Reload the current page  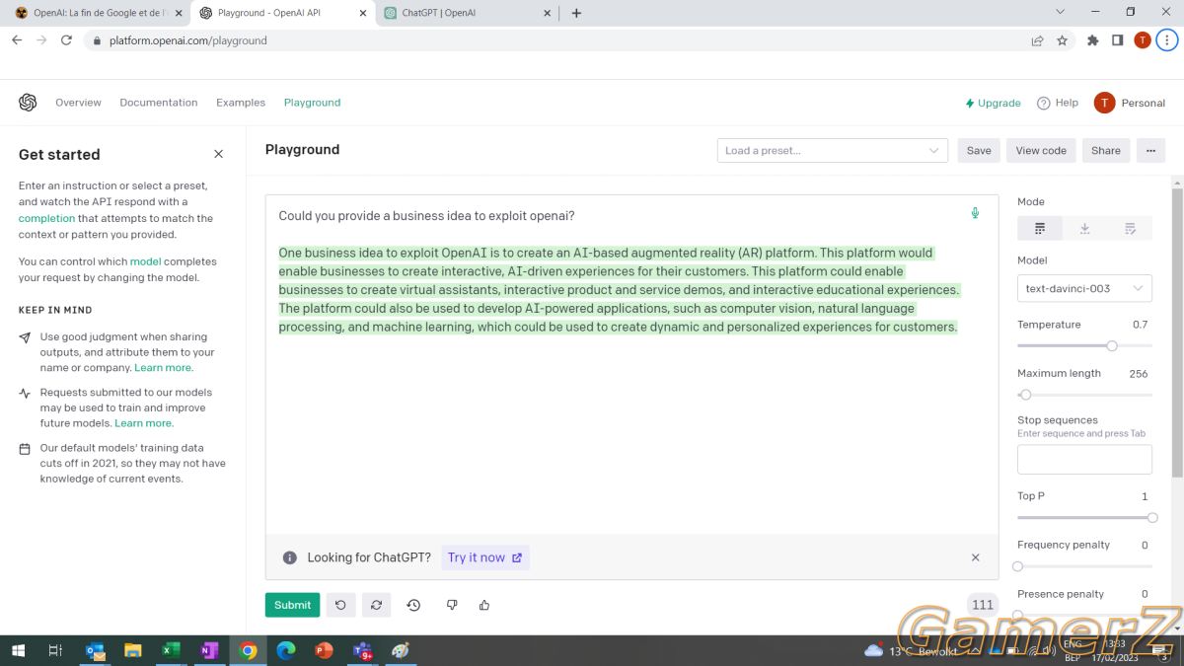pos(66,40)
